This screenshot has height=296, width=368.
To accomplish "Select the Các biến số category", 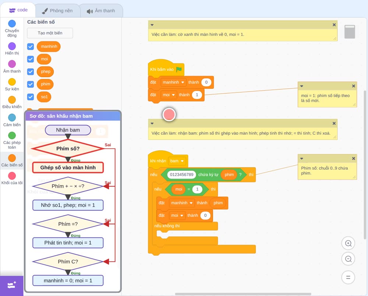I will [x=12, y=160].
